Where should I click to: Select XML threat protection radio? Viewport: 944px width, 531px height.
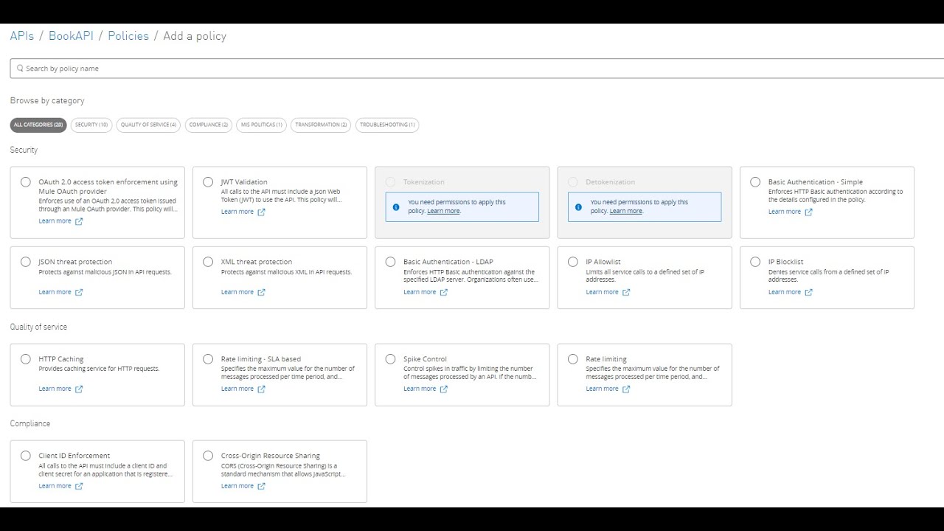[208, 262]
